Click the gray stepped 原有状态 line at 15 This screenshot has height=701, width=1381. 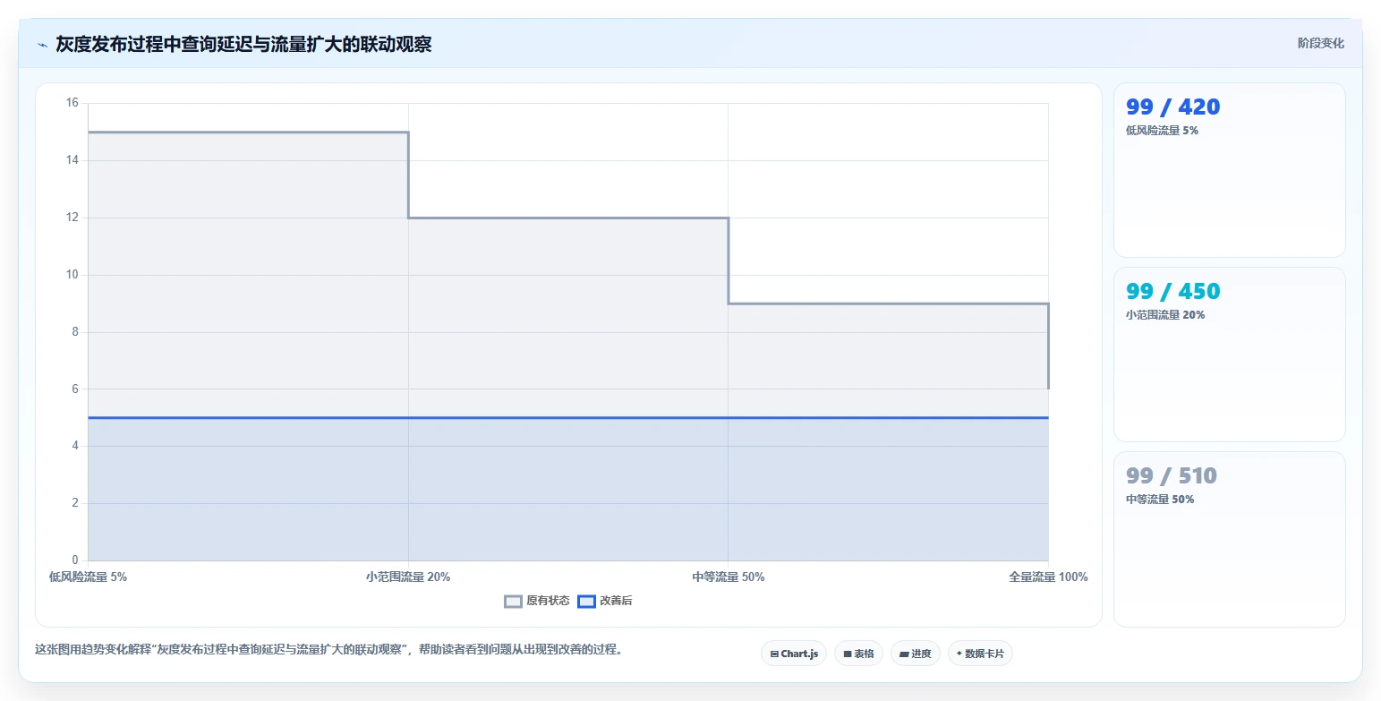pos(248,133)
